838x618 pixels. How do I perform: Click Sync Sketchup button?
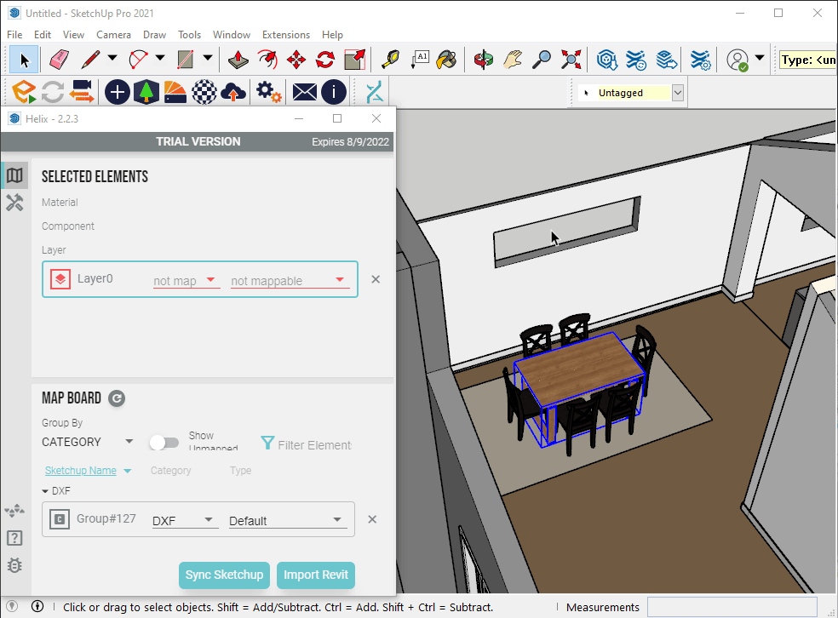pyautogui.click(x=225, y=575)
